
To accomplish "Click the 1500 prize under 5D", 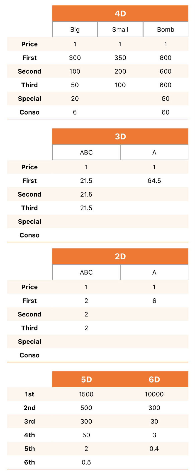I will (86, 394).
